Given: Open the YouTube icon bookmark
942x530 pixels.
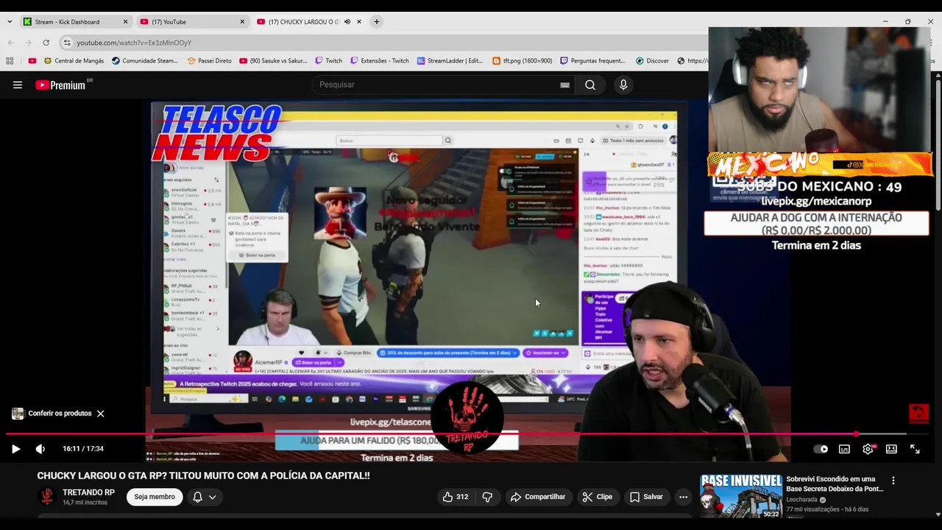Looking at the screenshot, I should coord(32,61).
